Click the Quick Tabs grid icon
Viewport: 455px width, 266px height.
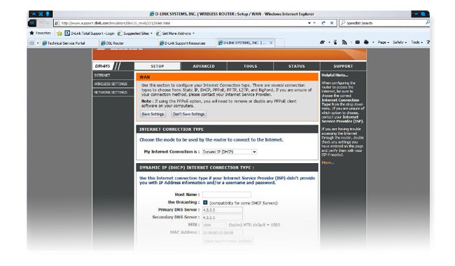pyautogui.click(x=31, y=43)
